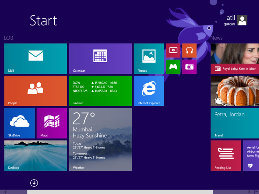Click Tomorrow's forecast in Weather tile

tap(89, 156)
